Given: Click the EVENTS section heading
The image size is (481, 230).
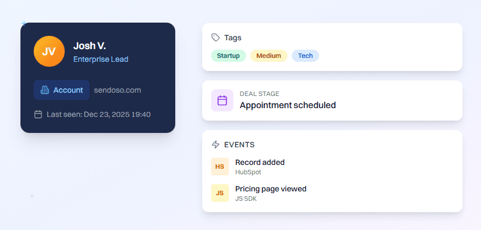Looking at the screenshot, I should coord(239,145).
